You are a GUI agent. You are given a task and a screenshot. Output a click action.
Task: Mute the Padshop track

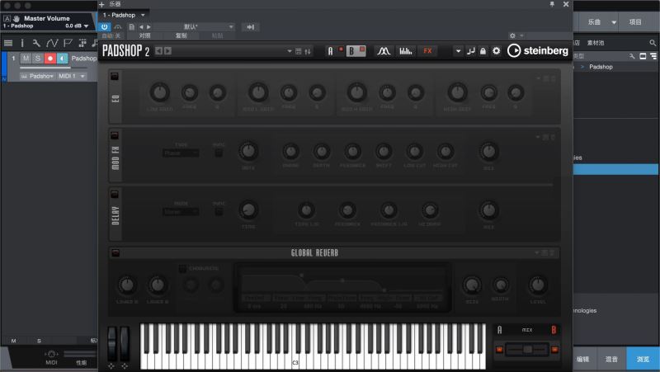click(26, 58)
